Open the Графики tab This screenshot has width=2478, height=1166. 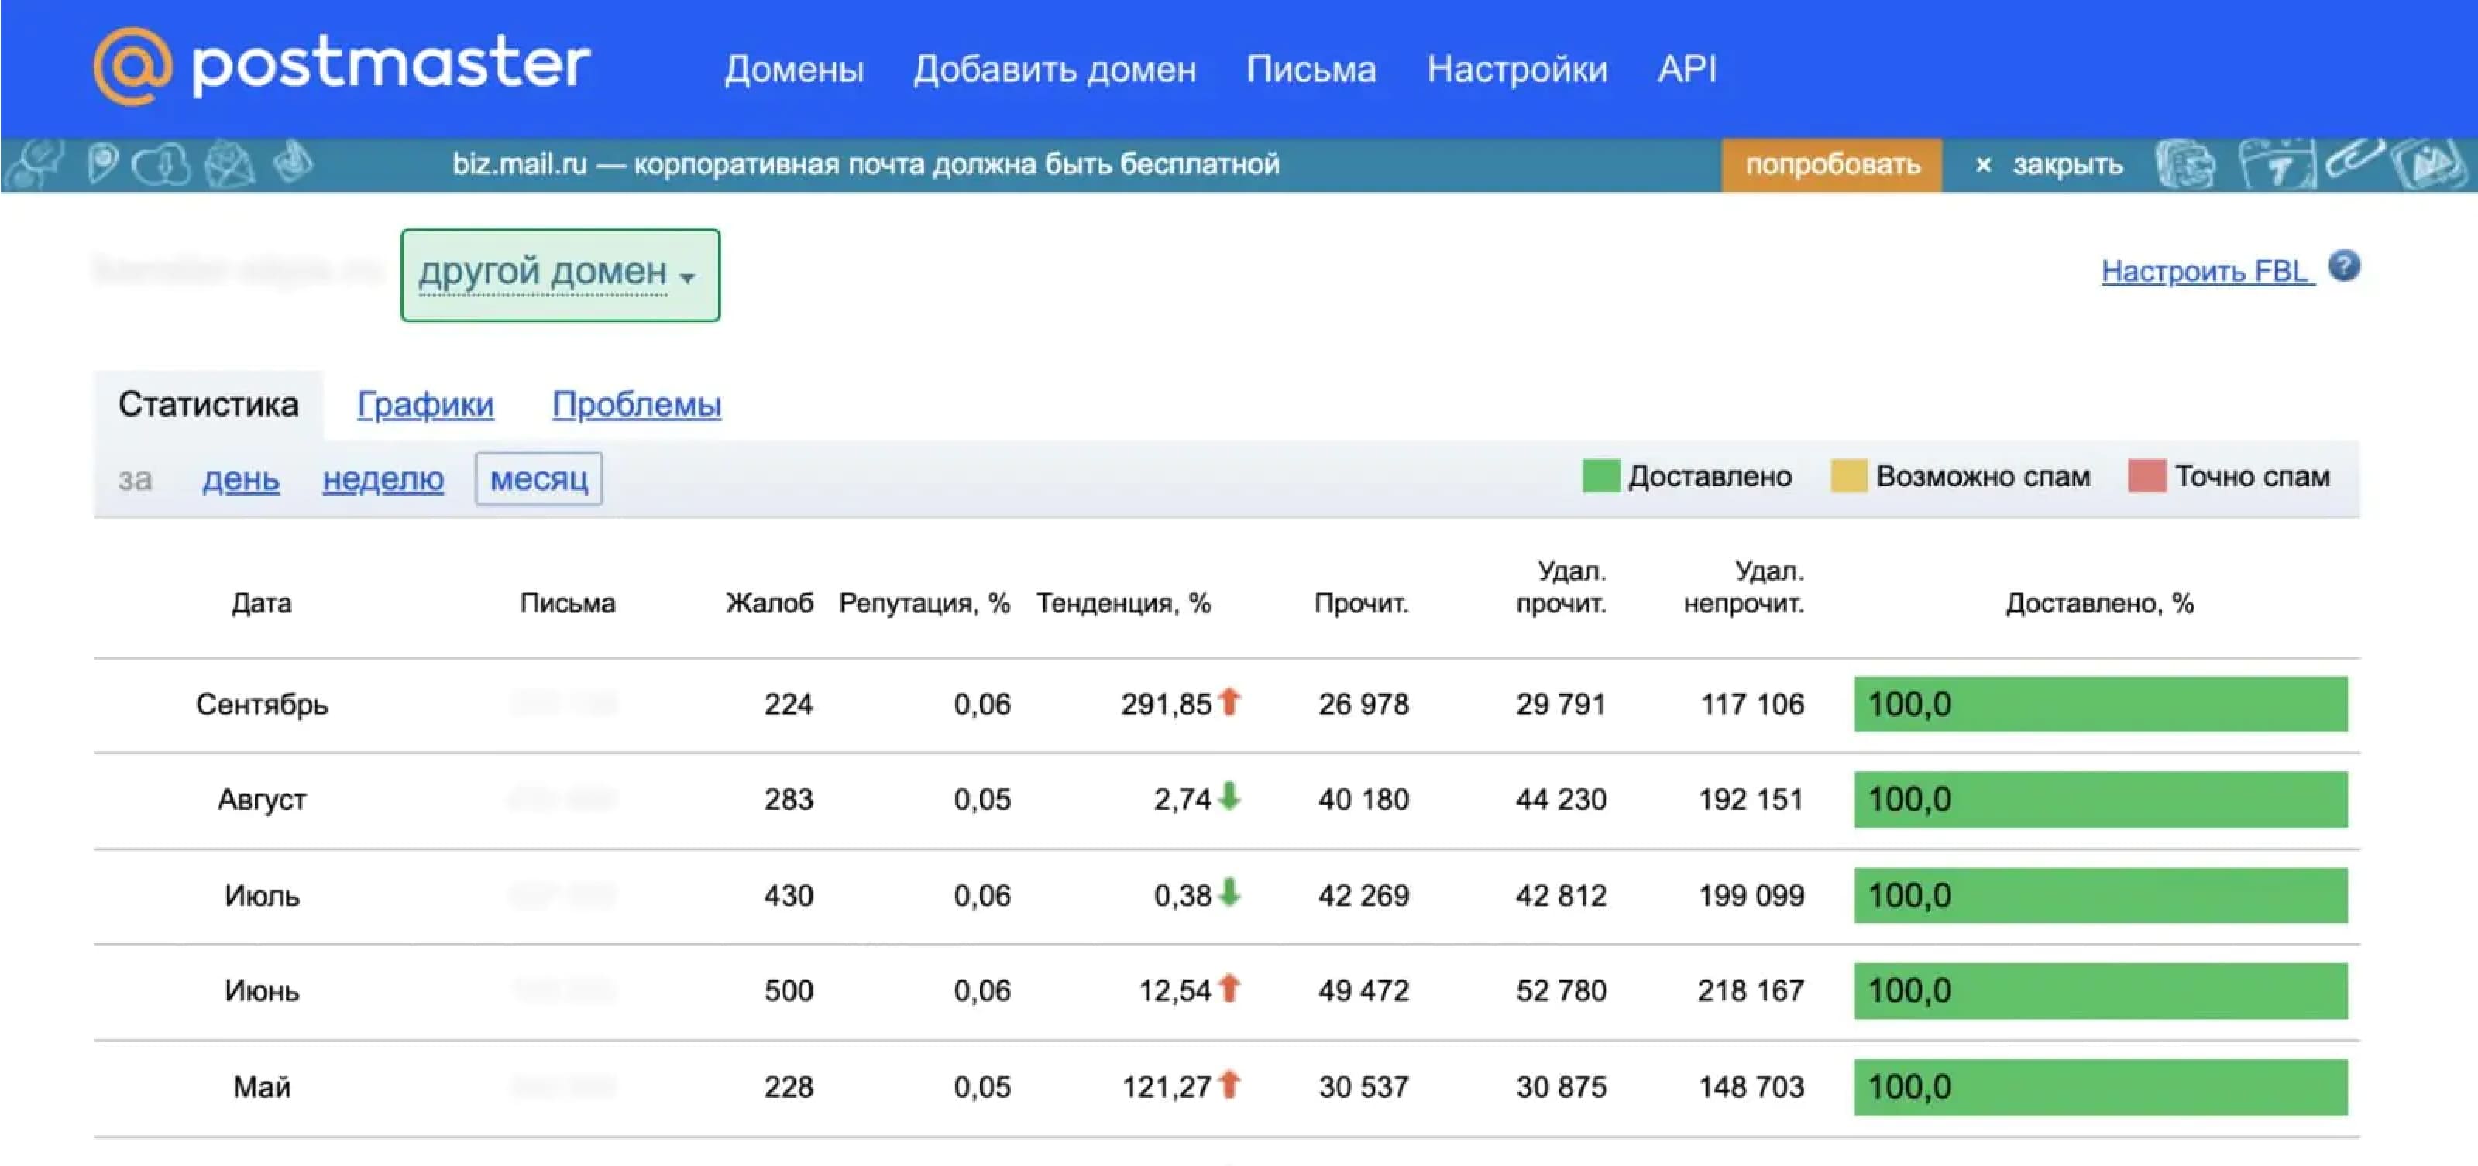[x=425, y=403]
